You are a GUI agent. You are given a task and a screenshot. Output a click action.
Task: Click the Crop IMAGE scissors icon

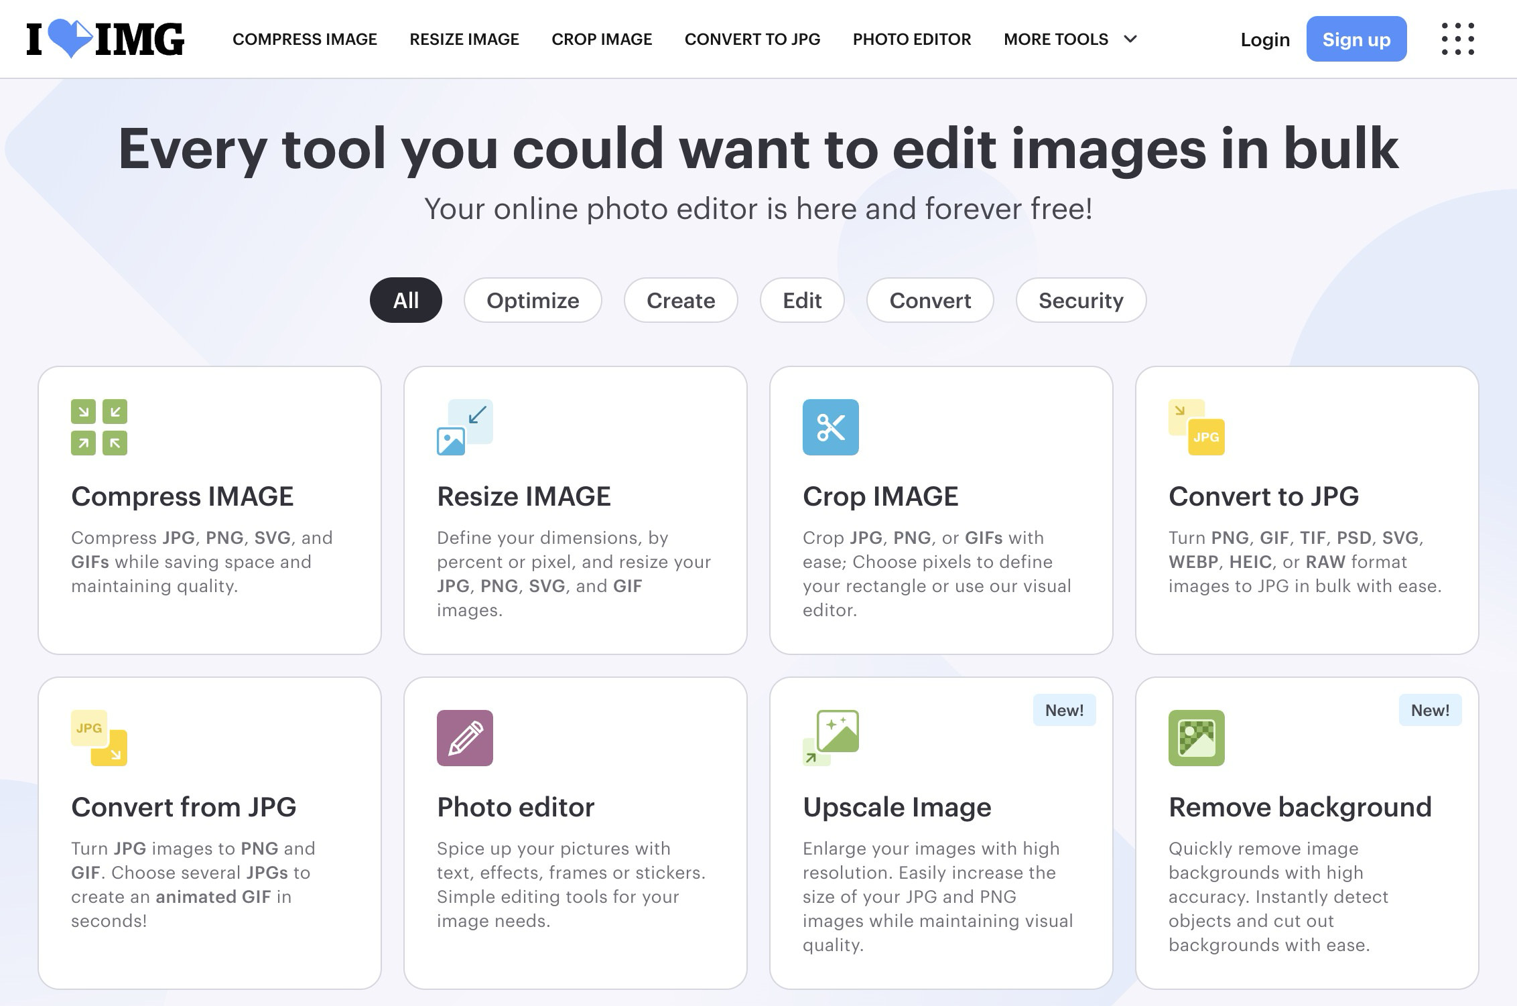click(831, 427)
